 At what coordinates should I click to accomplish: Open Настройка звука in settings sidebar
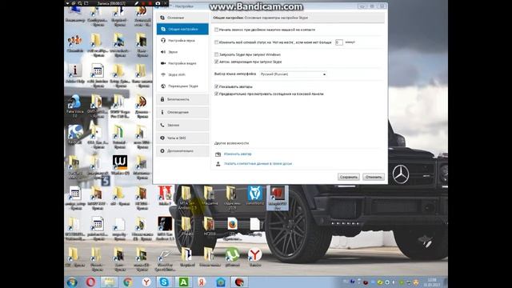pyautogui.click(x=182, y=41)
